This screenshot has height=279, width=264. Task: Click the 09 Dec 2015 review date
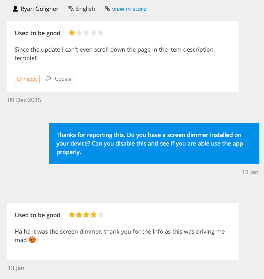(24, 100)
